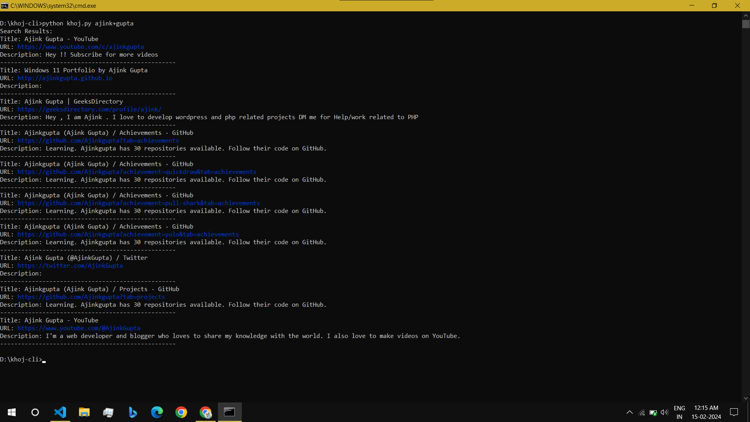This screenshot has width=750, height=422.
Task: Open the twitter.com/AjinkGupta URL
Action: click(70, 266)
